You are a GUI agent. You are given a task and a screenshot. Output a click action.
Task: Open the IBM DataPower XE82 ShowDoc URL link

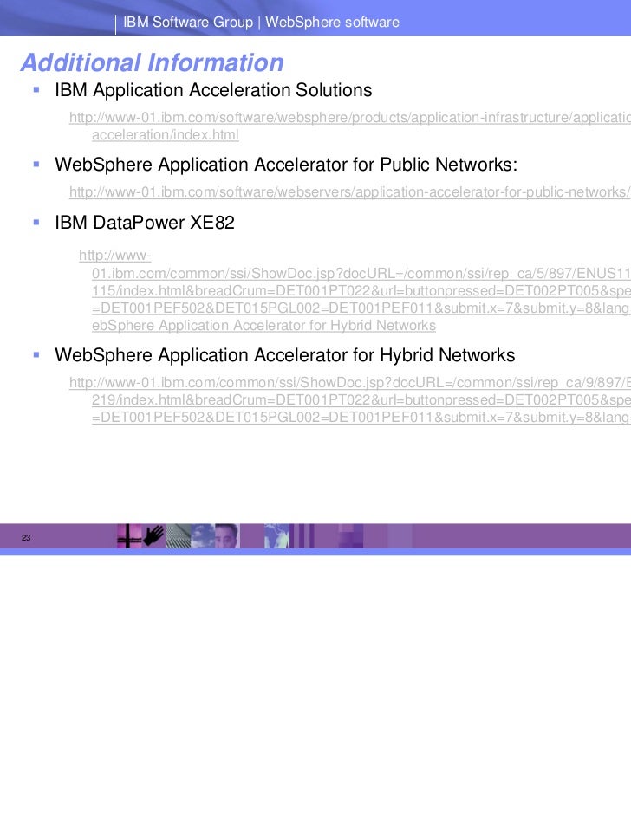(x=355, y=290)
